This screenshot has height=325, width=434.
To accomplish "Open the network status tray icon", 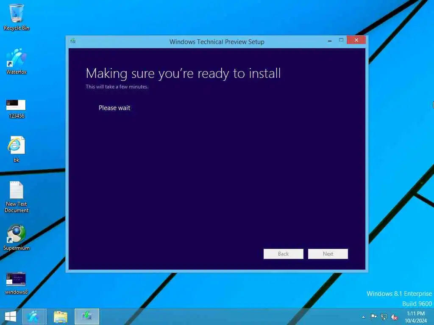I will [x=384, y=317].
